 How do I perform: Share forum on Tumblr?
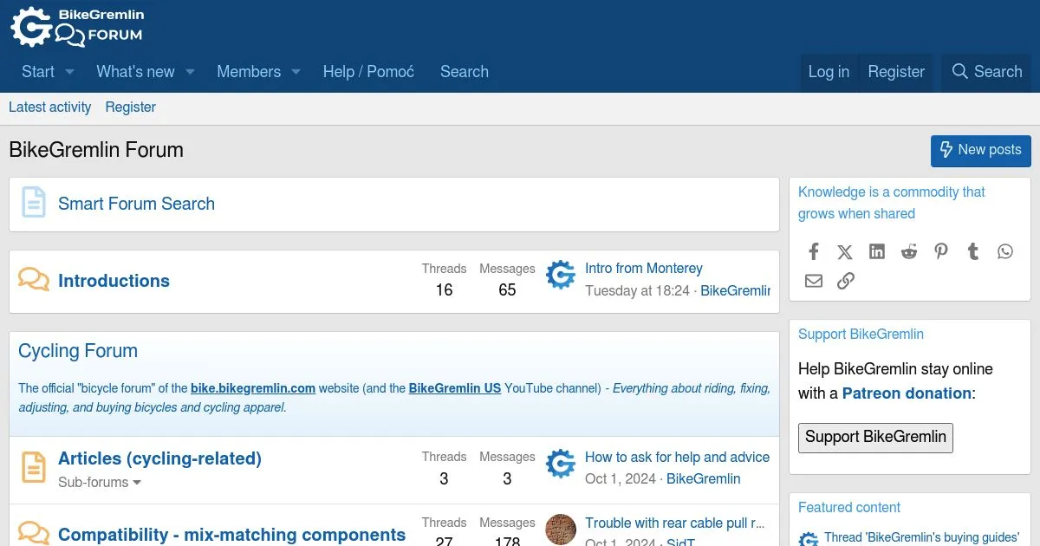coord(973,251)
